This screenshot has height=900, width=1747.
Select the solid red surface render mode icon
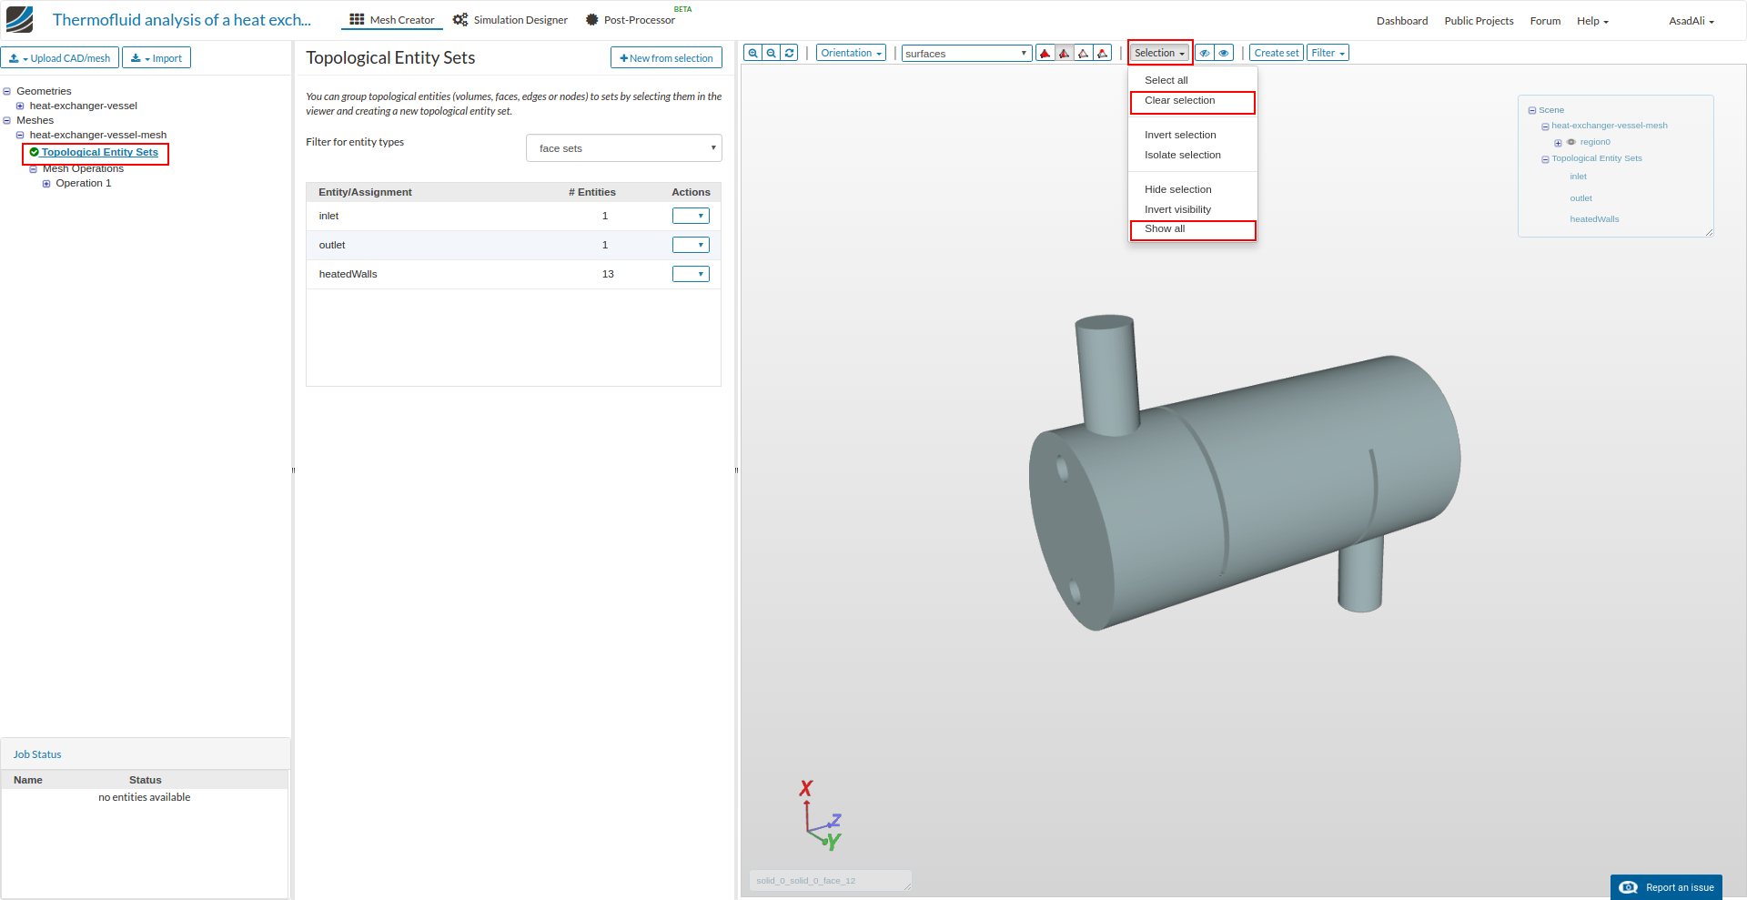point(1045,53)
